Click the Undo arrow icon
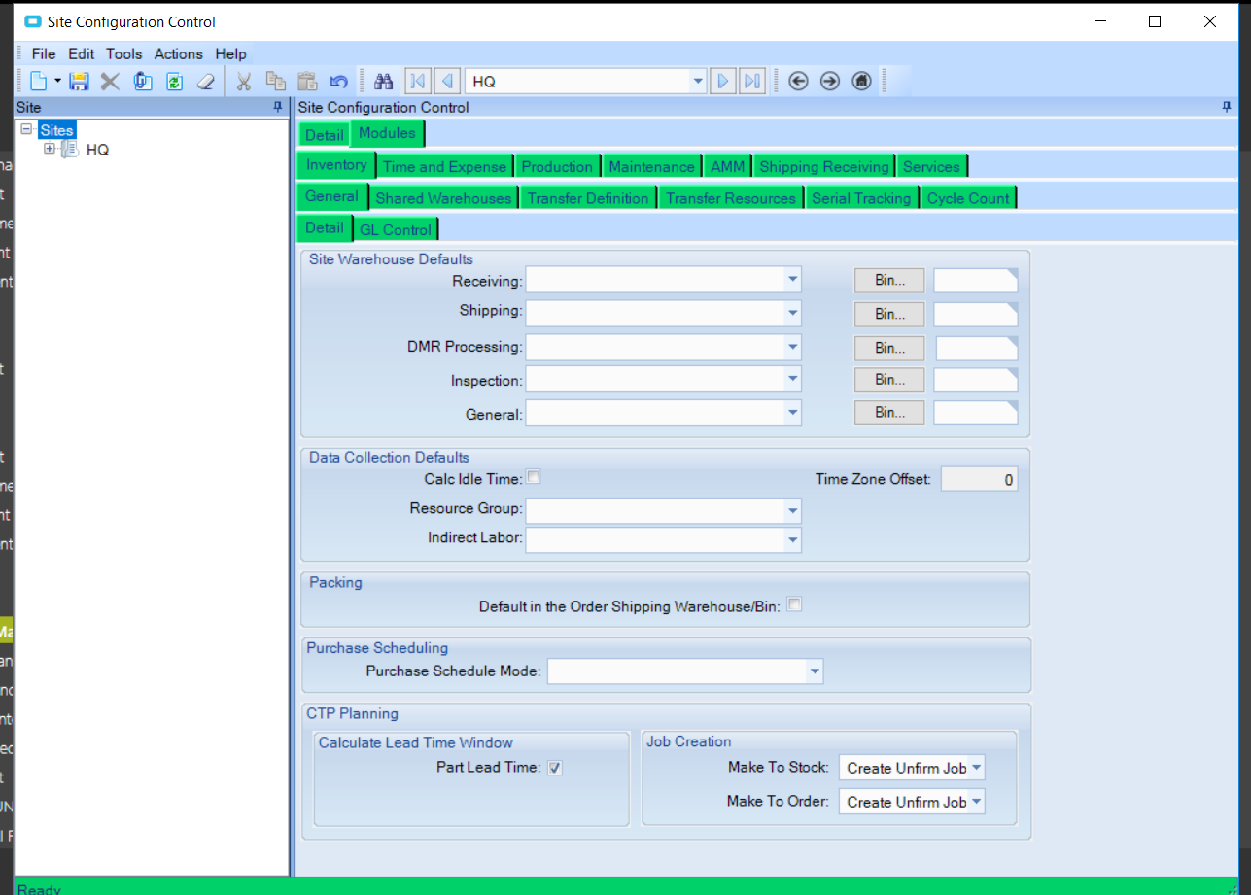1251x895 pixels. point(338,82)
